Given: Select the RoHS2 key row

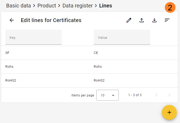Looking at the screenshot, I should (x=11, y=80).
